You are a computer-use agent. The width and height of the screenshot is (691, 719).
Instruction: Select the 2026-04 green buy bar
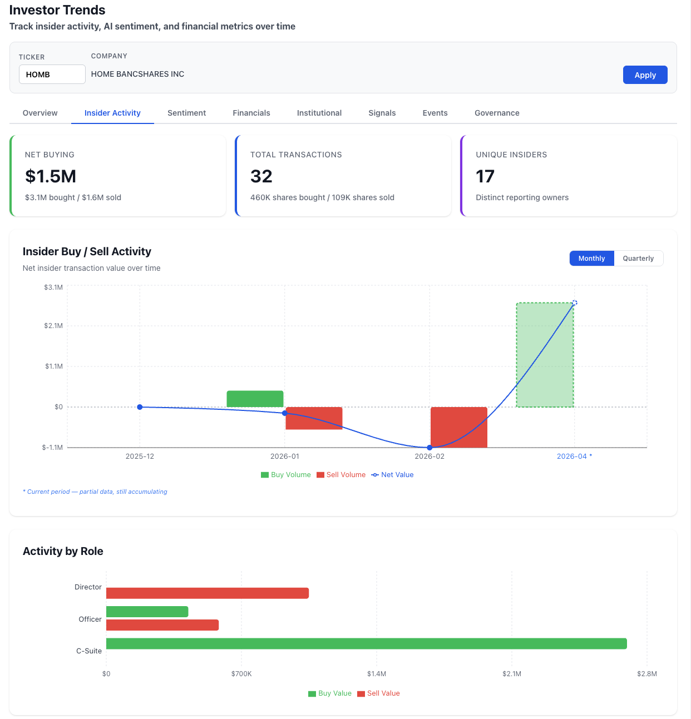click(545, 354)
